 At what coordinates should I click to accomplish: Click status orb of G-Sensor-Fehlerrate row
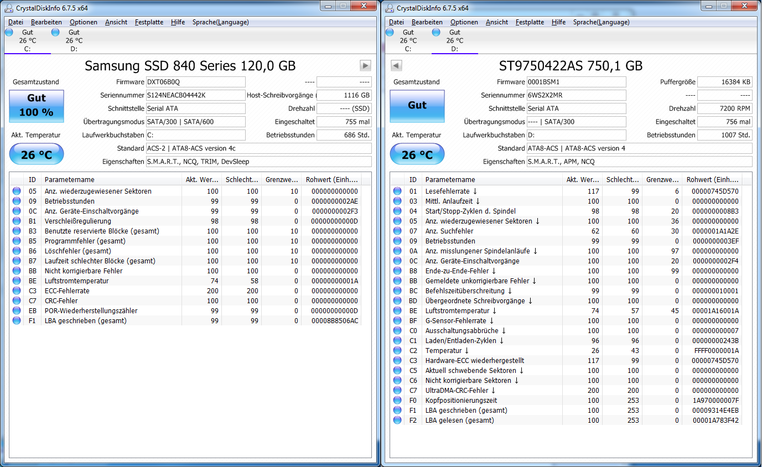pyautogui.click(x=397, y=321)
